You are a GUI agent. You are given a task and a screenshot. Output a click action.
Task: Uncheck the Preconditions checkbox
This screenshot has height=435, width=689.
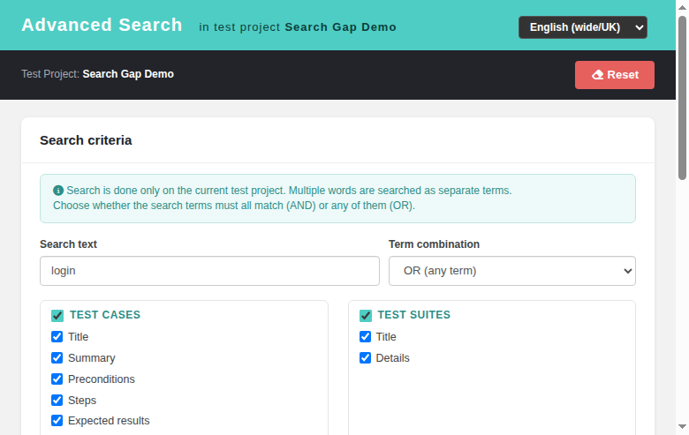(x=57, y=379)
